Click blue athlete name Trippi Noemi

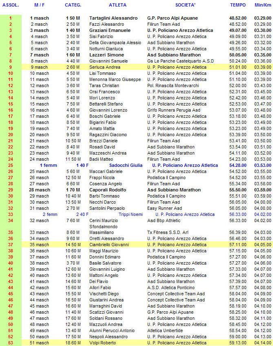point(131,214)
